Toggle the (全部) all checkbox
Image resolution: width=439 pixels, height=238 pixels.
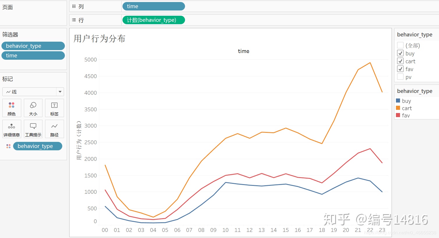click(x=400, y=45)
